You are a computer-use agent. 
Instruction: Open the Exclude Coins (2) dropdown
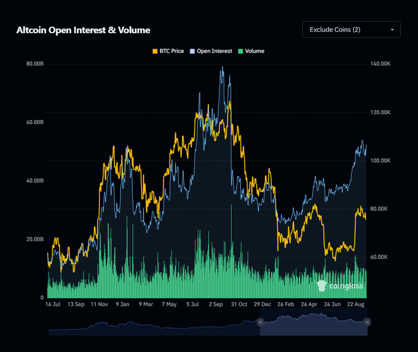[x=351, y=29]
